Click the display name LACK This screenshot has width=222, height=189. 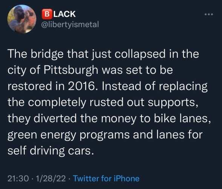tap(64, 14)
